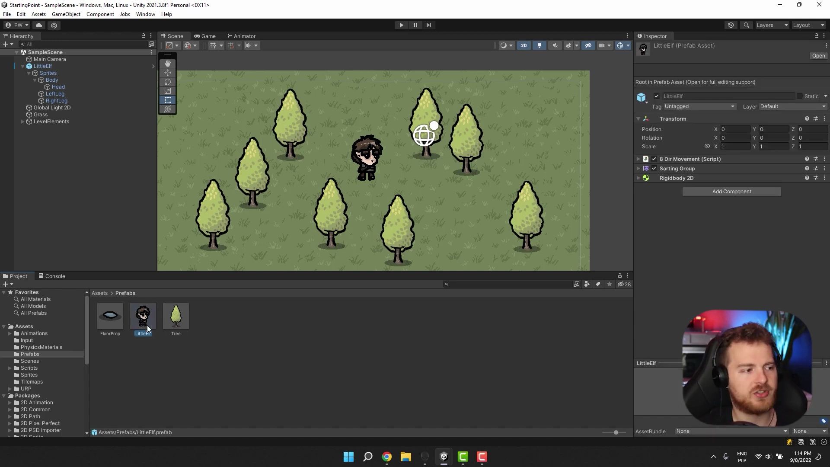Click Add Component button in Inspector

(733, 191)
